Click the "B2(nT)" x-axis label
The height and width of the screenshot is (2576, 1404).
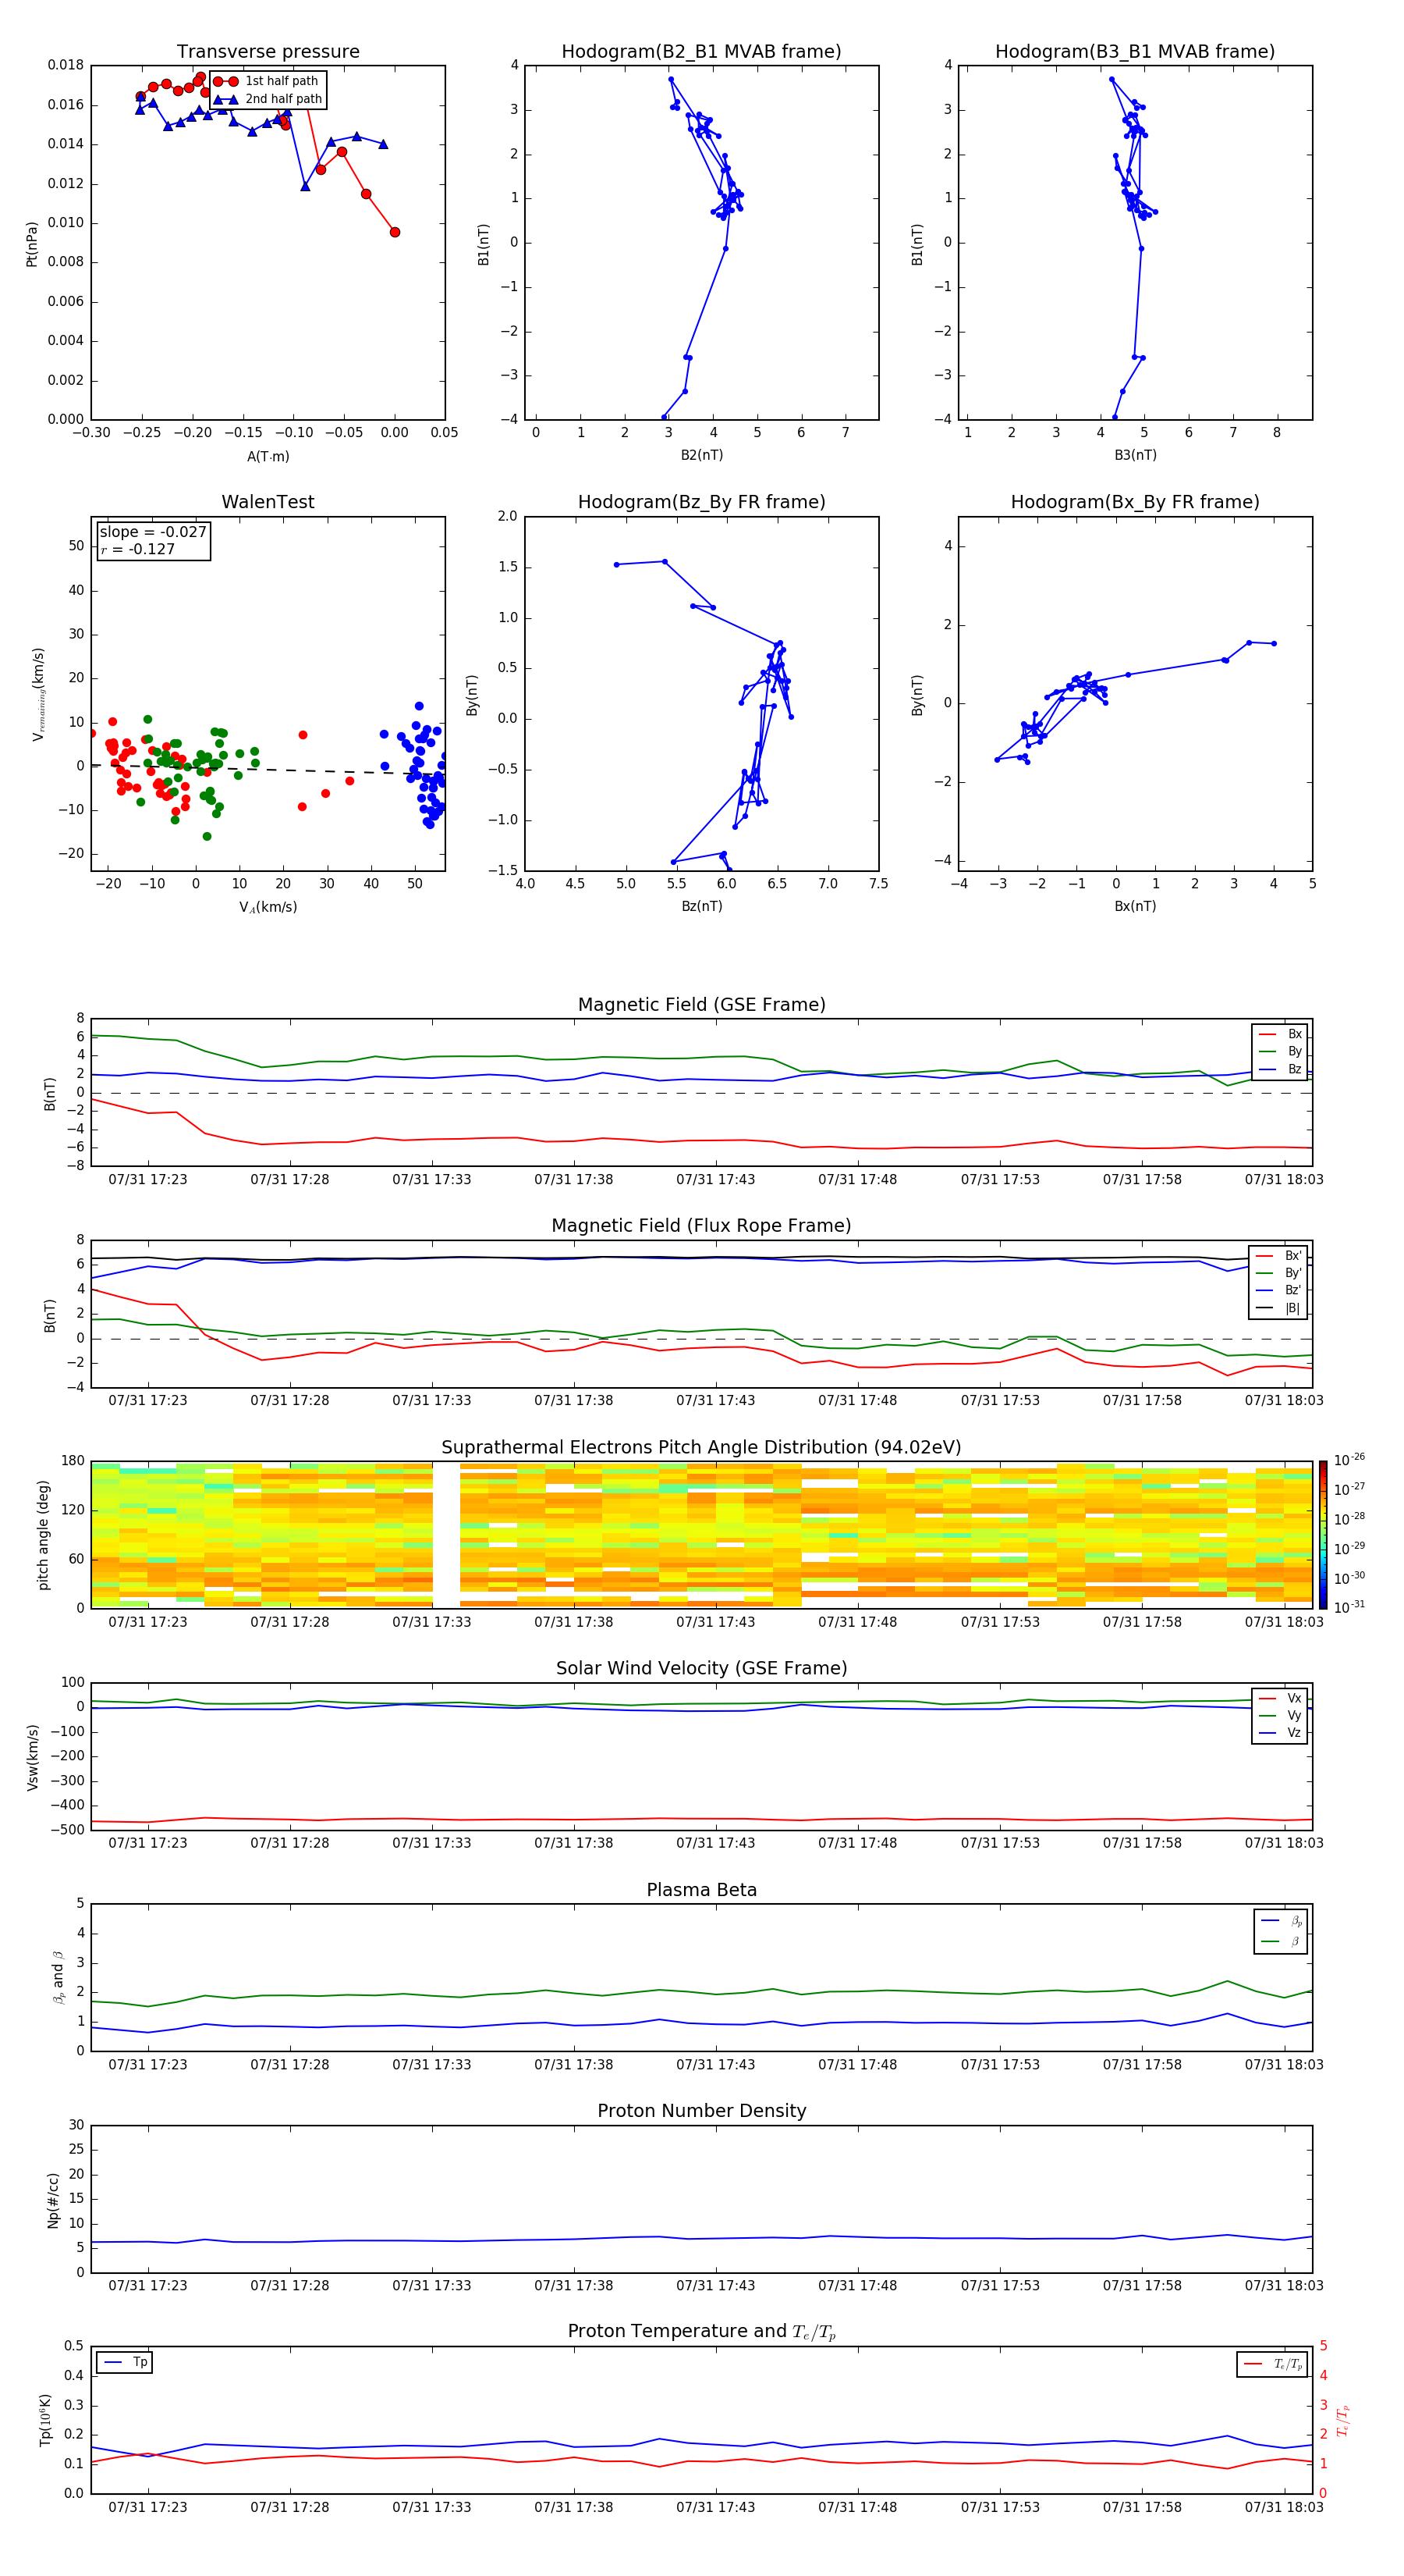[701, 455]
